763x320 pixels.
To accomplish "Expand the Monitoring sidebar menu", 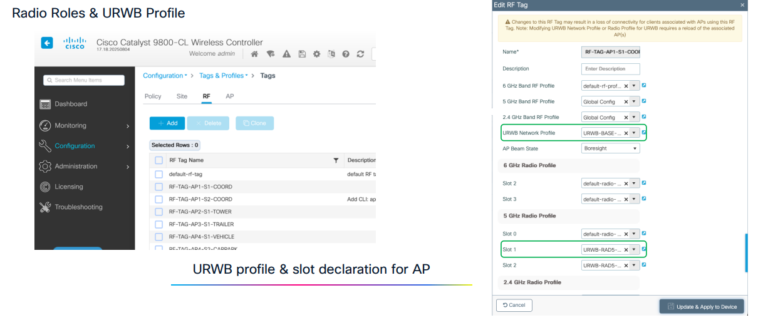I will click(85, 125).
